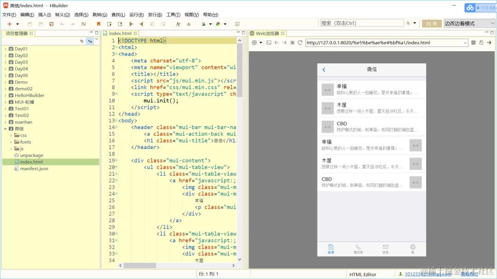Close the 项目管理器 panel tab

(31, 33)
